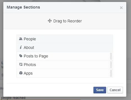Viewport: 131px width, 100px height.
Task: Select the Apps section label
Action: coord(28,73)
